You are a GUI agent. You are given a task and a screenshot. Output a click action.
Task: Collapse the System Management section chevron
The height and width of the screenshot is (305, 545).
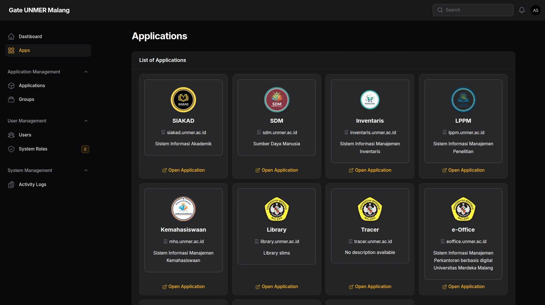click(86, 170)
